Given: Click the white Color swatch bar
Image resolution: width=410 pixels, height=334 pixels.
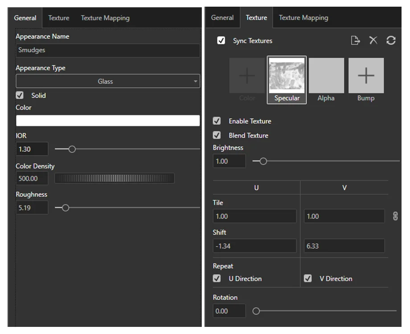Looking at the screenshot, I should [108, 121].
